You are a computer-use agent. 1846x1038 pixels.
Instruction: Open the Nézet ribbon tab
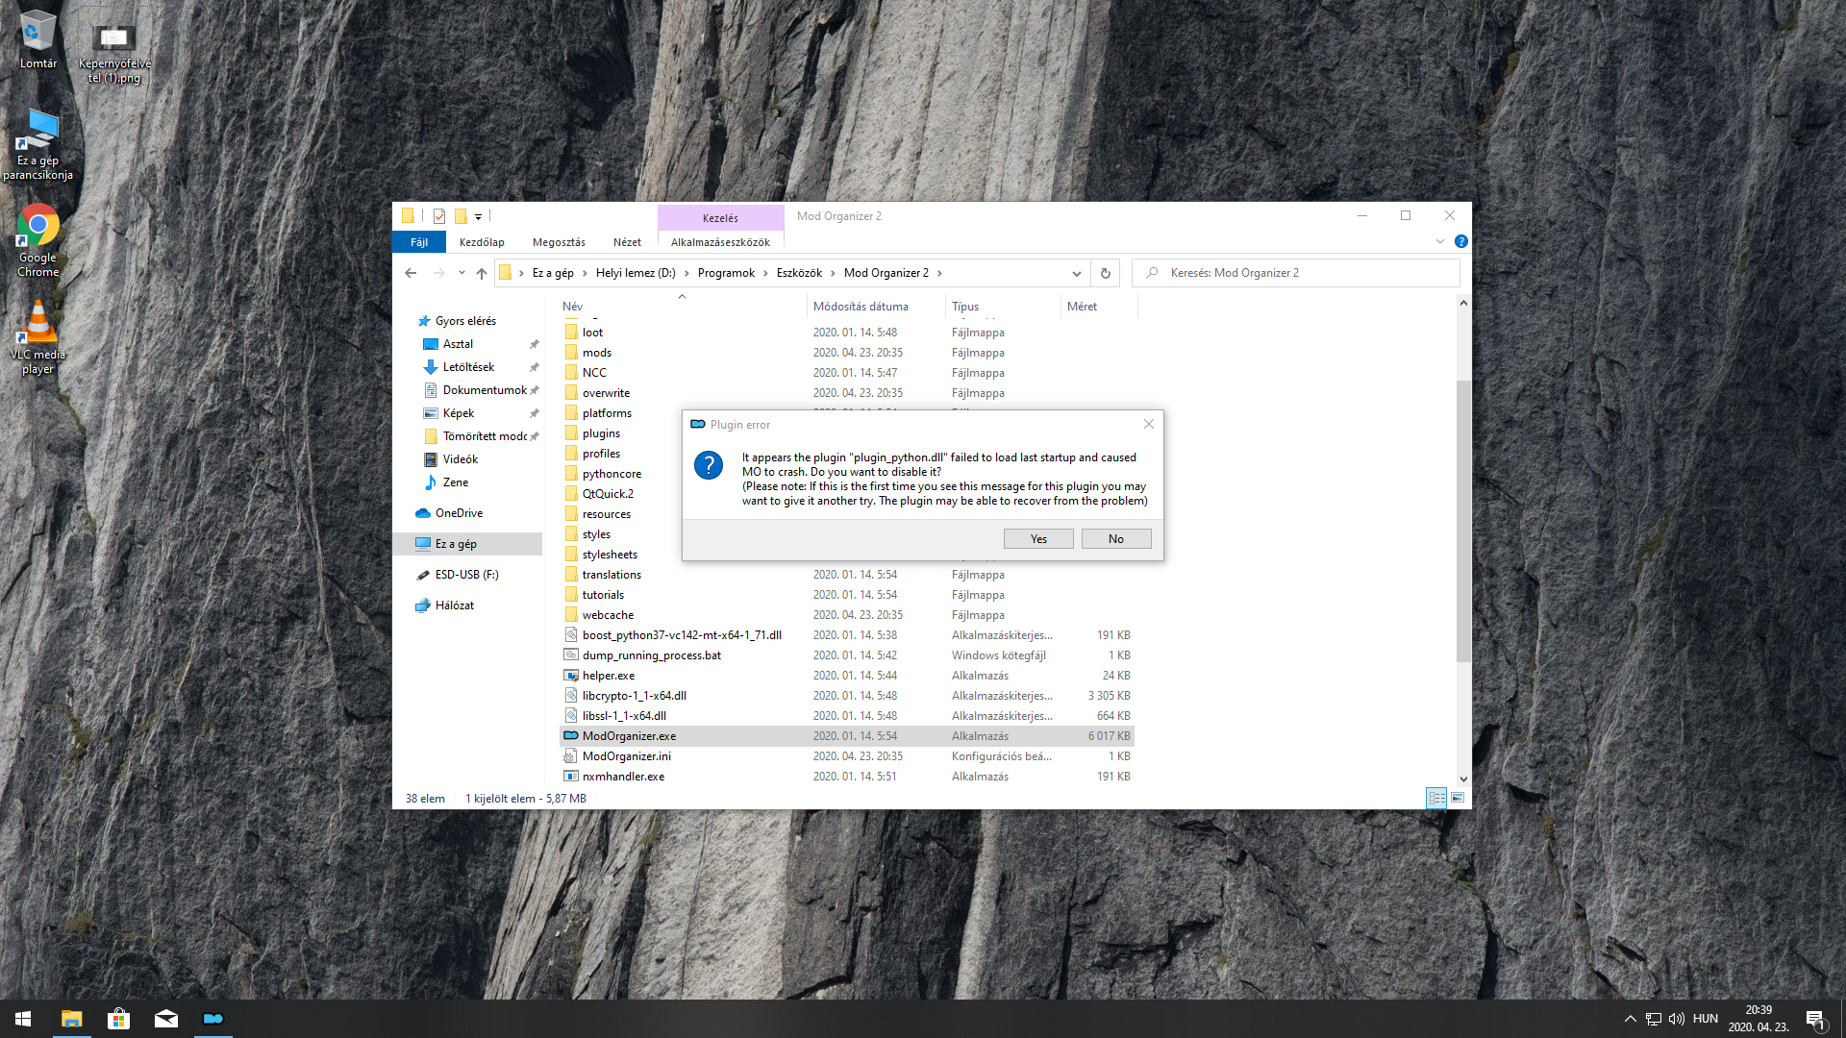pyautogui.click(x=627, y=242)
